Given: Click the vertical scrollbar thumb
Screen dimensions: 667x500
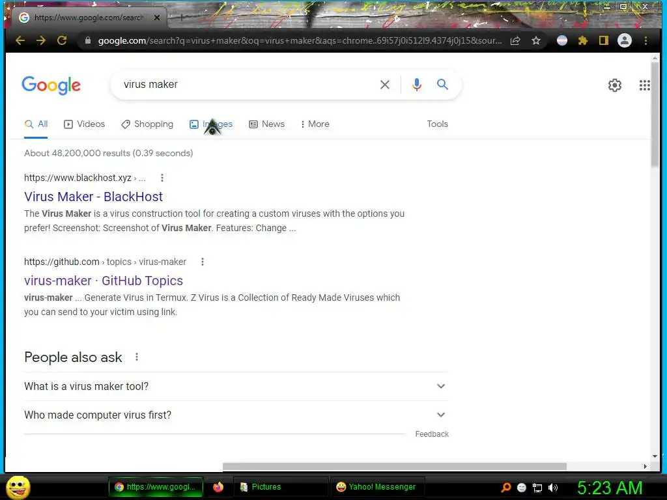Looking at the screenshot, I should 655,115.
